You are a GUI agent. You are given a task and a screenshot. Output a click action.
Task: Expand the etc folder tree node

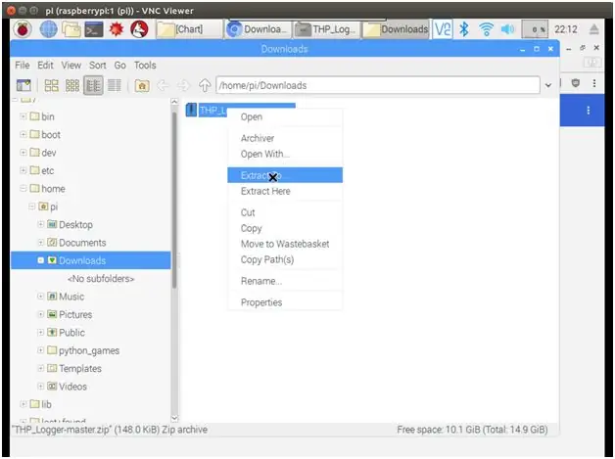click(24, 170)
